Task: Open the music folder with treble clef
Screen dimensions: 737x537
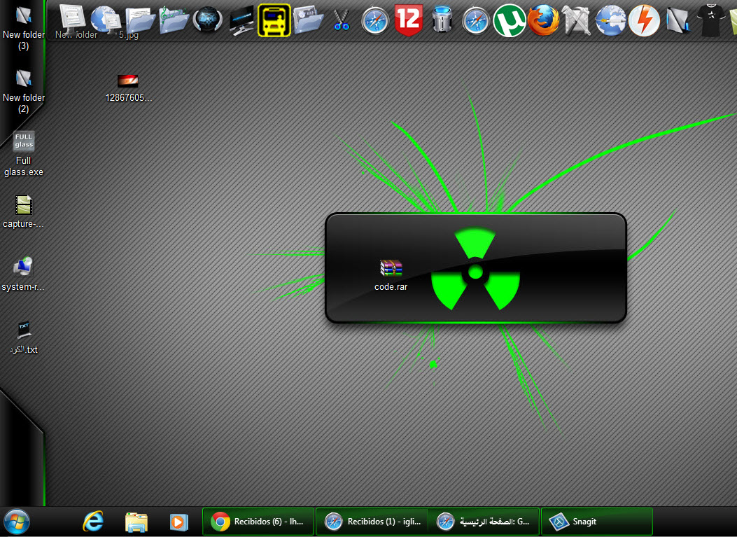Action: tap(174, 20)
